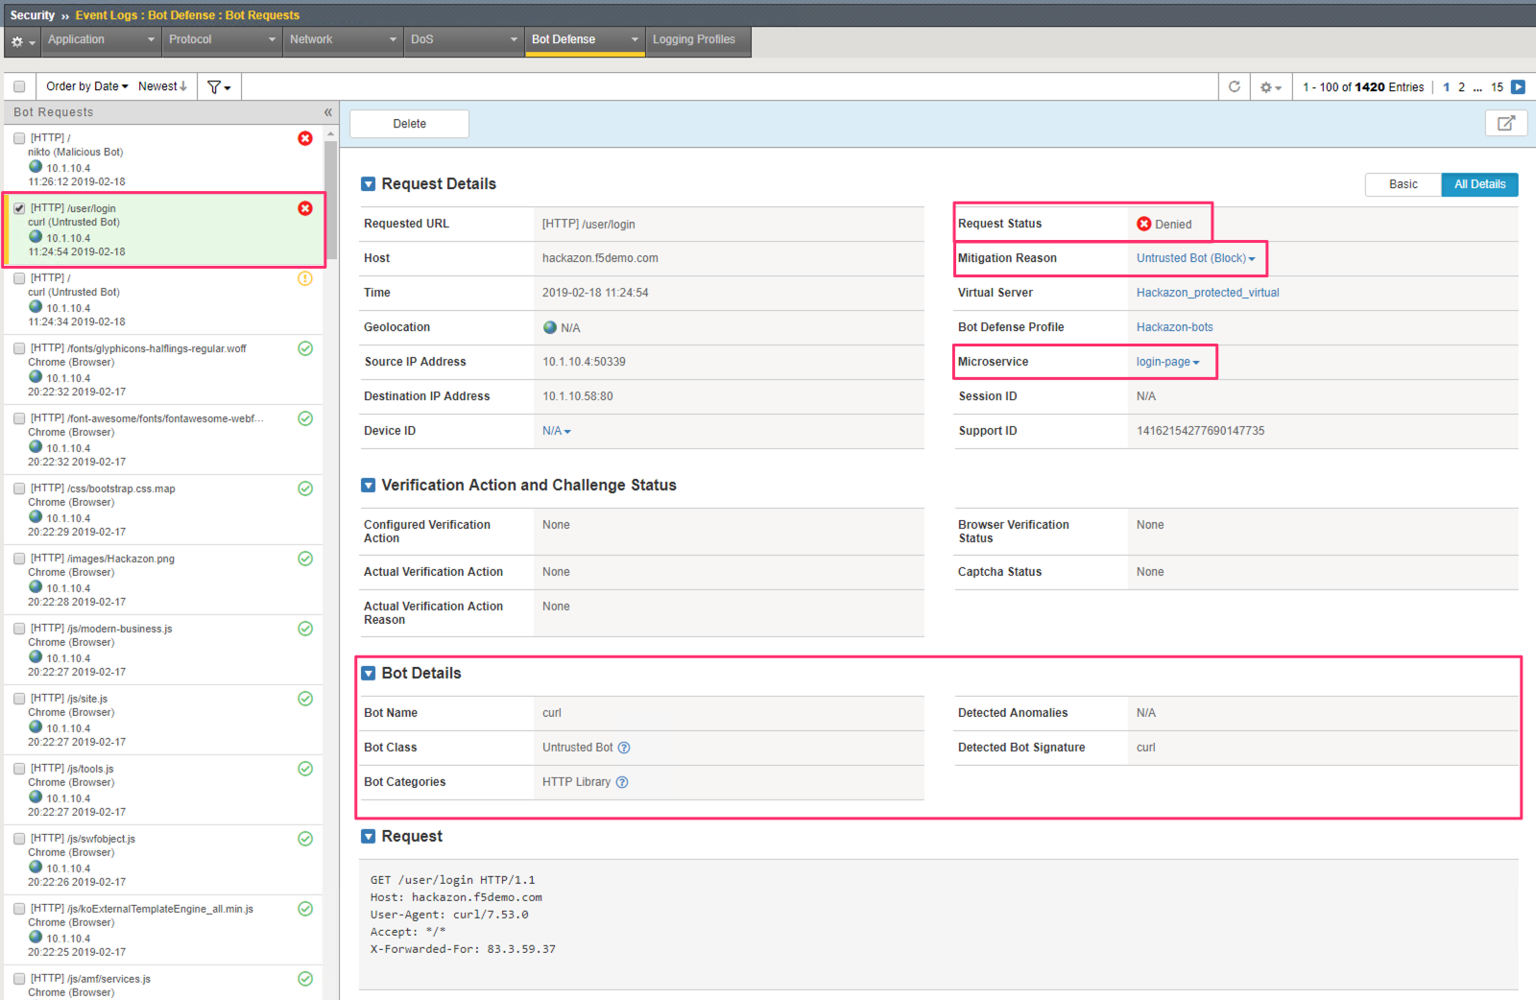Open request in new window icon
Viewport: 1536px width, 1000px height.
tap(1506, 123)
